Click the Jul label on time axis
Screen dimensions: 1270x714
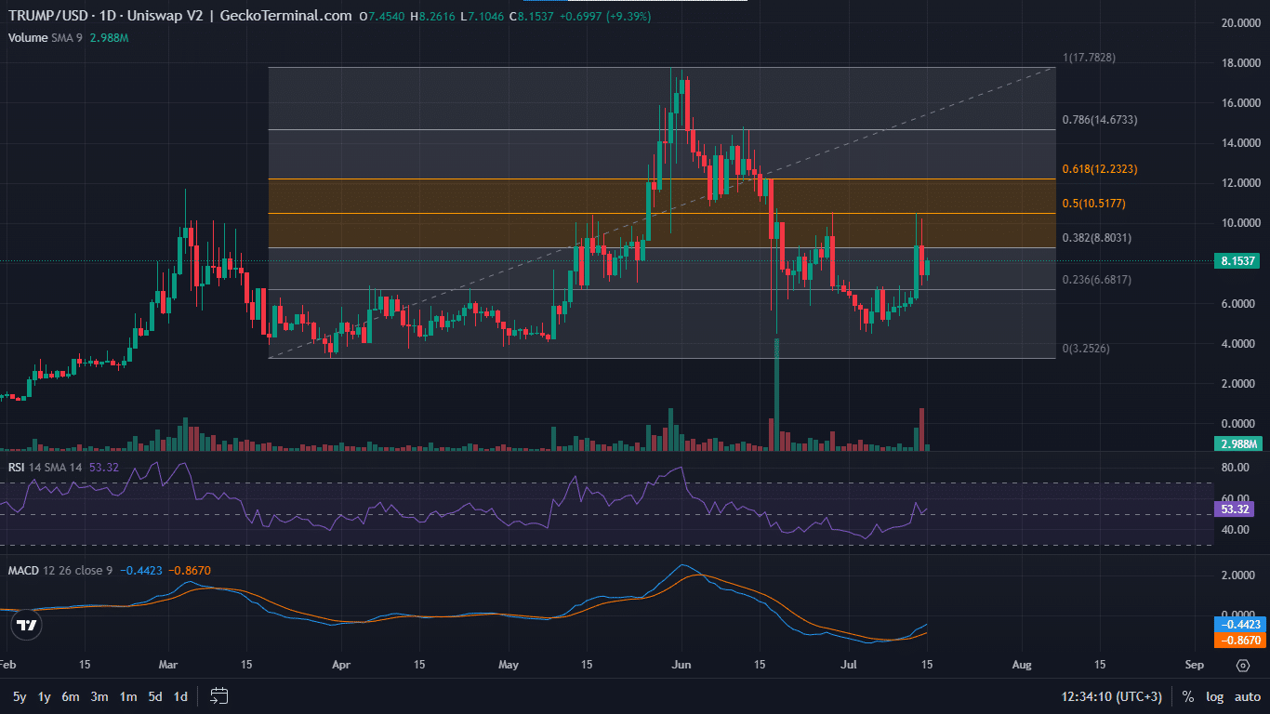click(849, 666)
